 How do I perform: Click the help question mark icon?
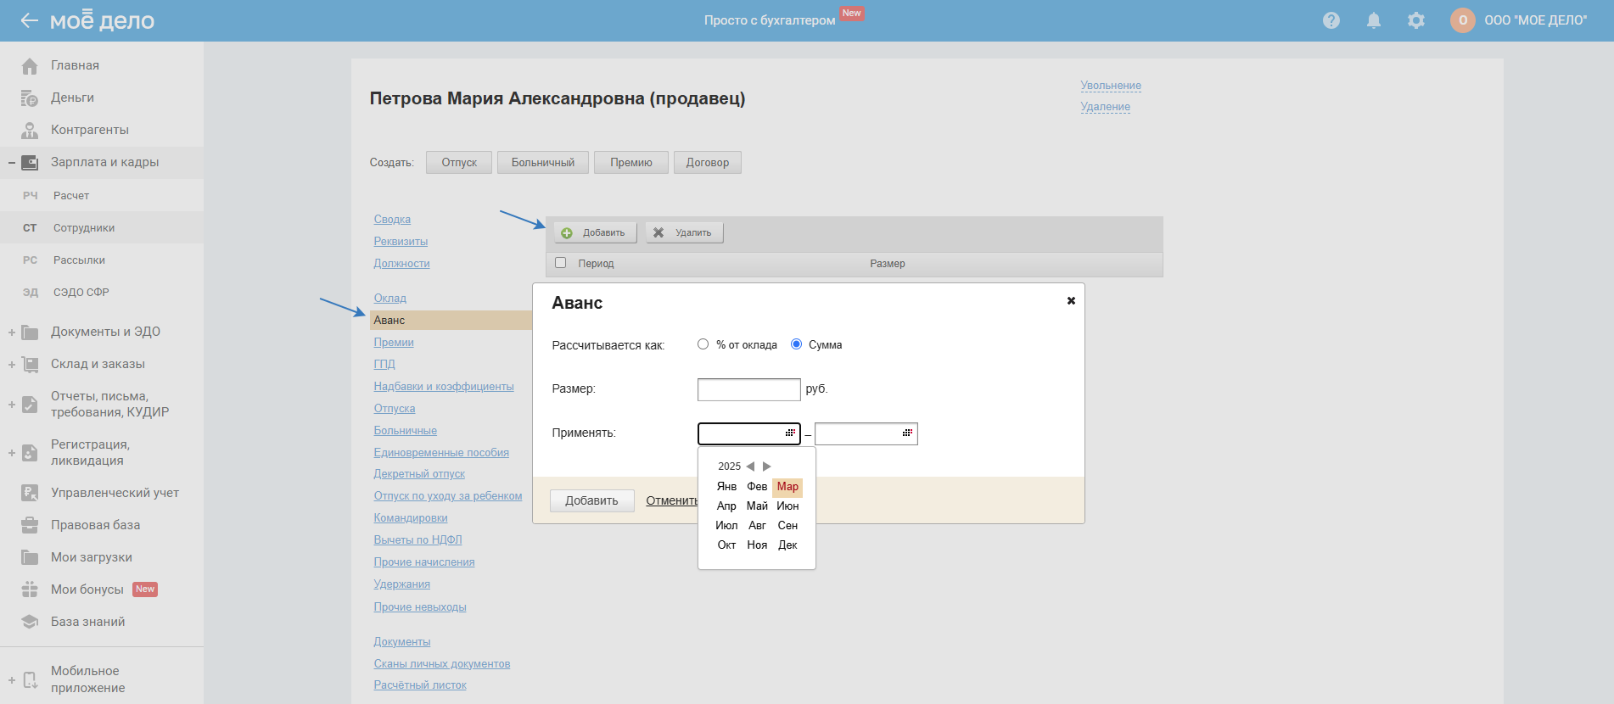click(1331, 20)
